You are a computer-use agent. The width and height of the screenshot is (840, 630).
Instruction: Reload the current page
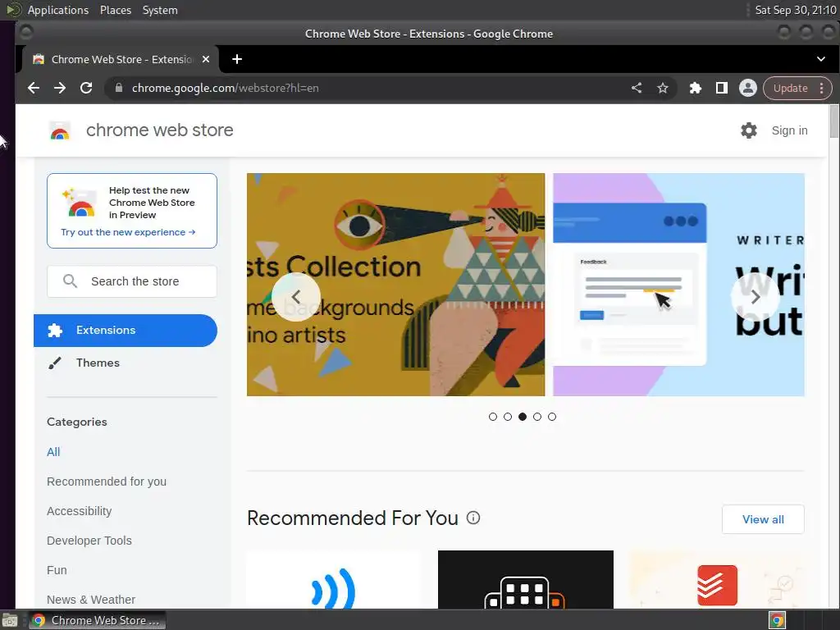pos(85,88)
